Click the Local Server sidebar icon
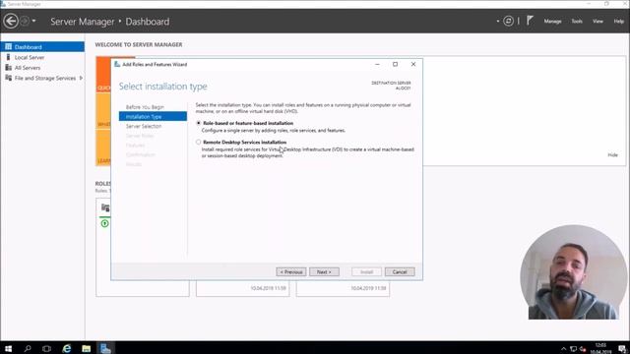The width and height of the screenshot is (630, 354). click(8, 57)
